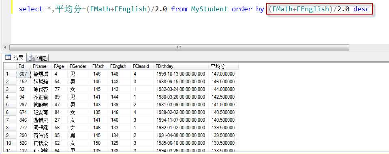Image resolution: width=389 pixels, height=154 pixels.
Task: Select the FMath column header
Action: (x=99, y=66)
